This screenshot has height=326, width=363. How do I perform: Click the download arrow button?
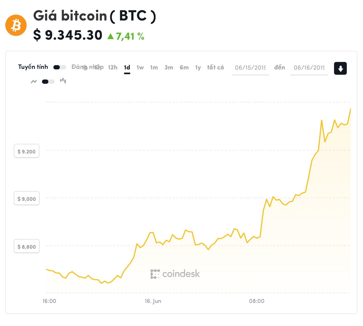click(340, 68)
